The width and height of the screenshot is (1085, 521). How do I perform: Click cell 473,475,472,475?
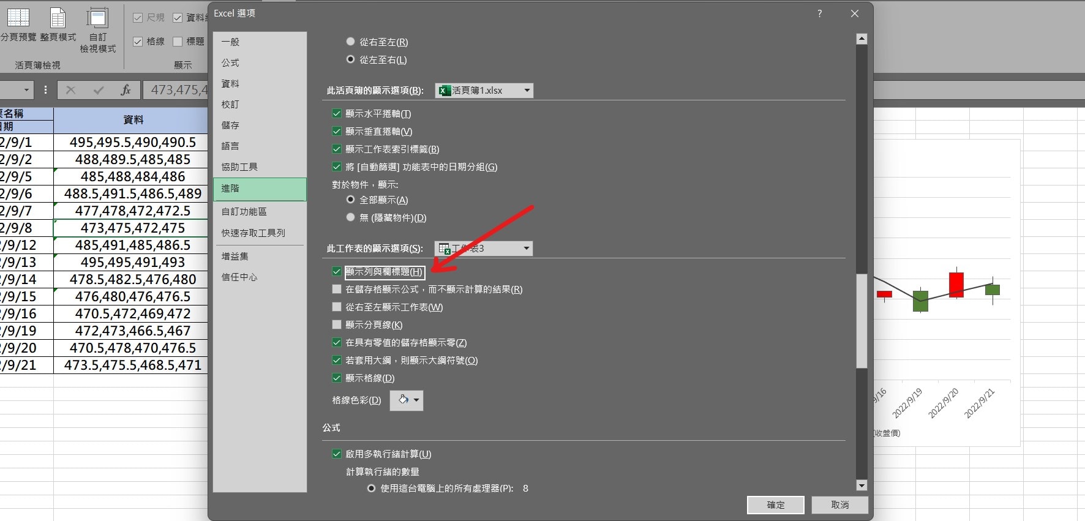pyautogui.click(x=132, y=228)
